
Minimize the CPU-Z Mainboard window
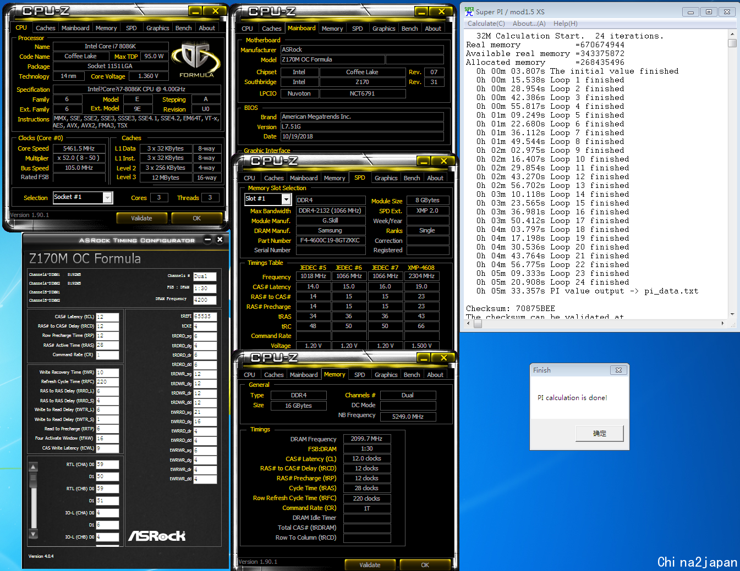click(x=421, y=12)
